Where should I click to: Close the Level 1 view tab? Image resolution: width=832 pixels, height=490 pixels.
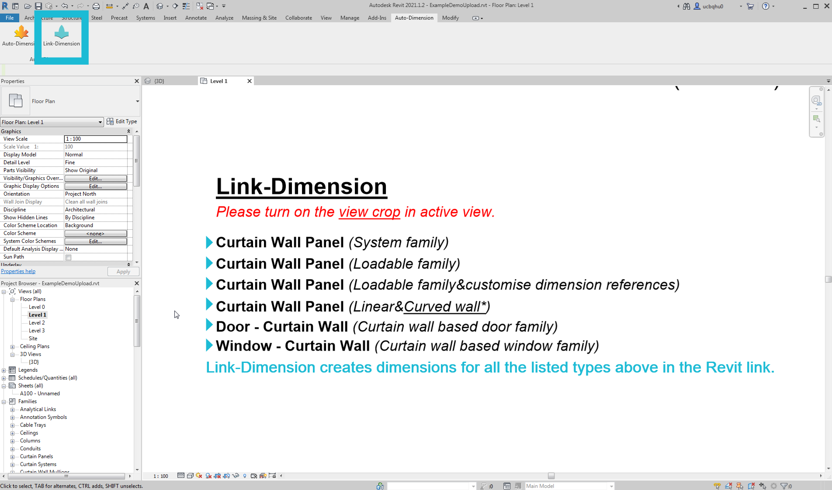[x=250, y=81]
